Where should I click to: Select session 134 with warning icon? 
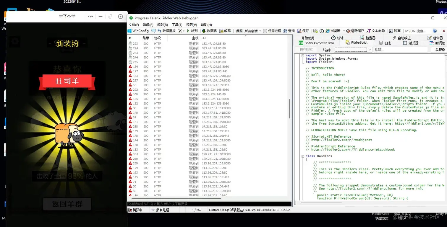tap(208, 67)
